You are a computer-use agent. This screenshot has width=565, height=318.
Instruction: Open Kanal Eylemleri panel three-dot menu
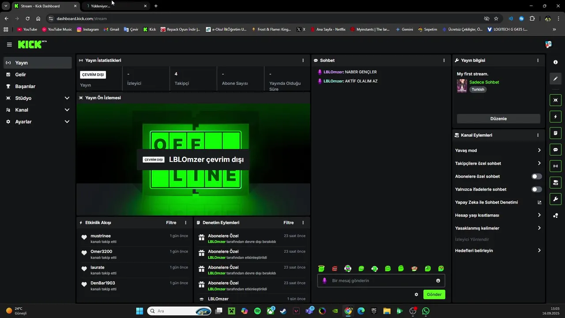click(538, 135)
